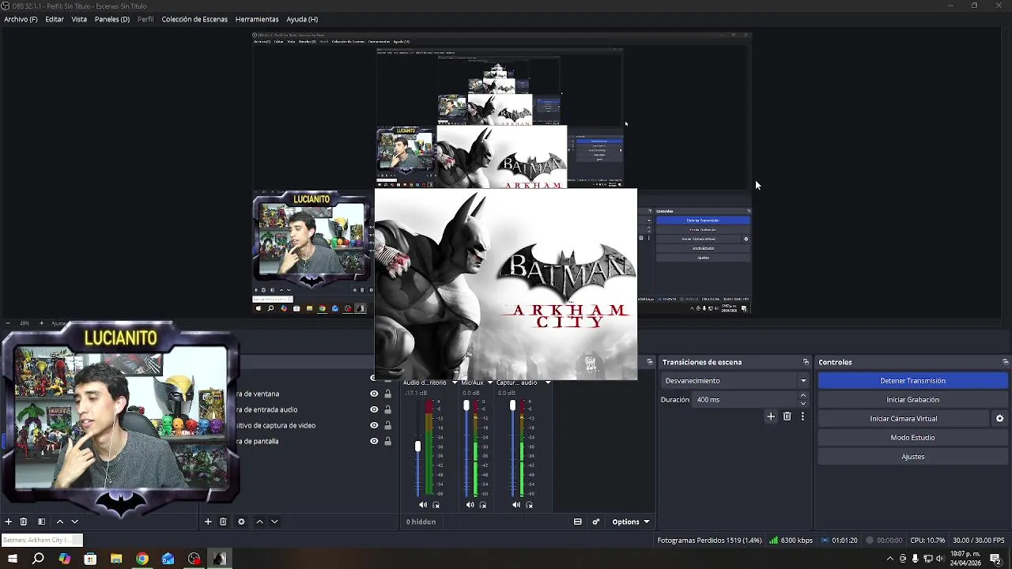Increase transition duration with up stepper

click(x=803, y=396)
